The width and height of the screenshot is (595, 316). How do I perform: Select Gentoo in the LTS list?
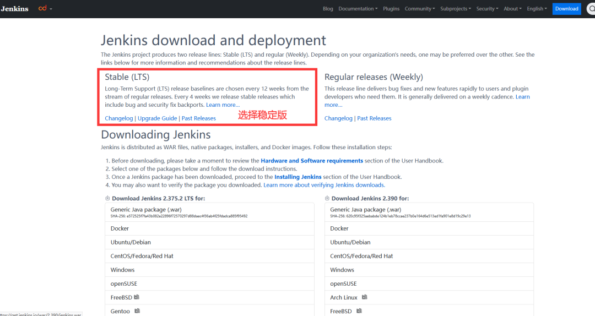point(209,310)
